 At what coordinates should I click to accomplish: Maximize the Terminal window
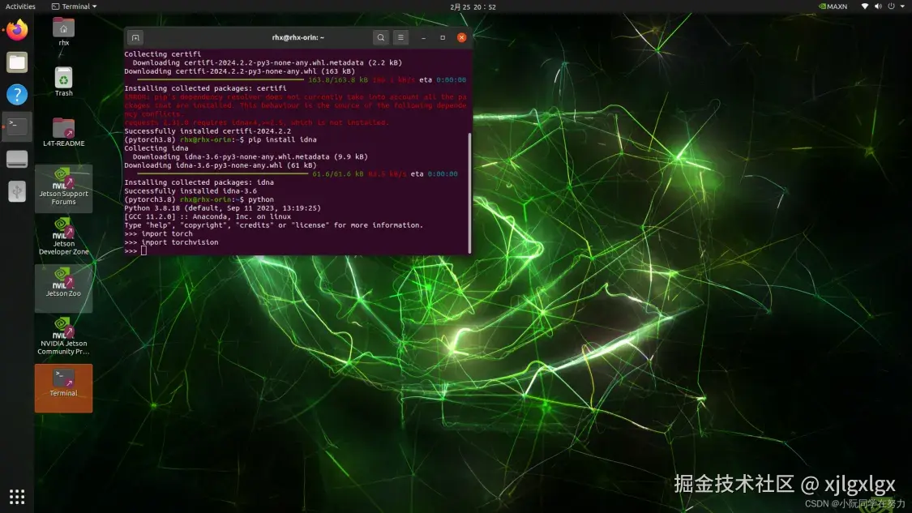(443, 38)
